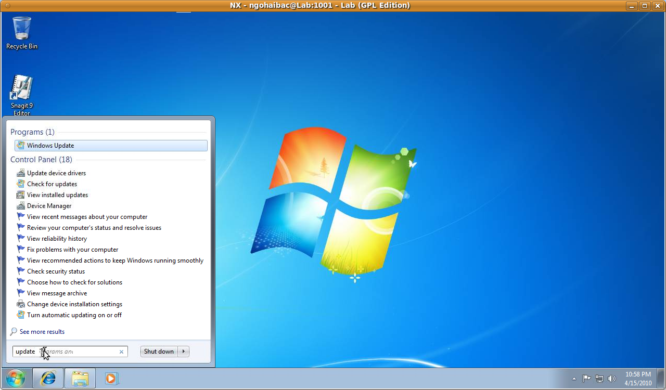Click the 'Programs (1)' group header
666x390 pixels.
coord(32,132)
